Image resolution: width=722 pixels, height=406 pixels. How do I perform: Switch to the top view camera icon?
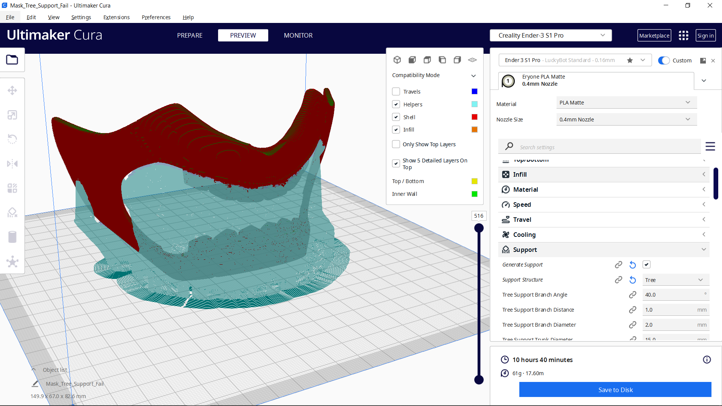coord(427,60)
